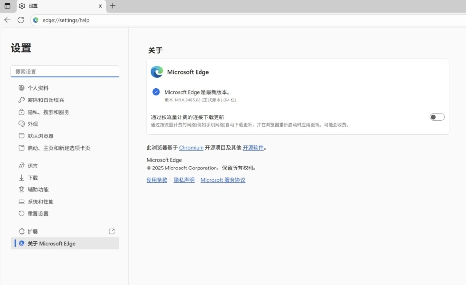
Task: Enable 通过按流量计费的连接下载更新 toggle
Action: pos(436,117)
